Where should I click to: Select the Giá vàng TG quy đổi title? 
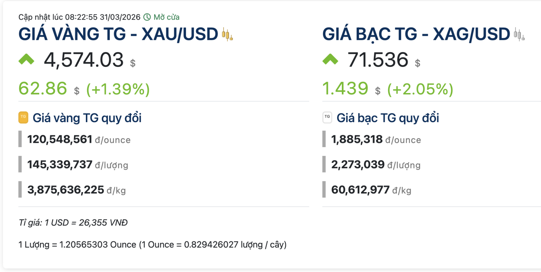[x=87, y=118]
